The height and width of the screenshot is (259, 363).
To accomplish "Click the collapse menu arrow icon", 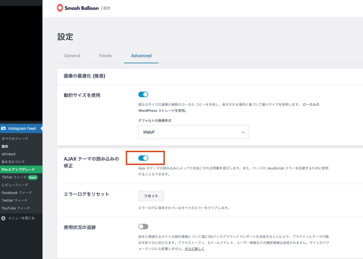I will (x=4, y=218).
